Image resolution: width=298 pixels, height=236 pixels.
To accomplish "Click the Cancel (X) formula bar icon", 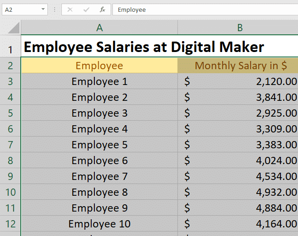I will pyautogui.click(x=70, y=9).
